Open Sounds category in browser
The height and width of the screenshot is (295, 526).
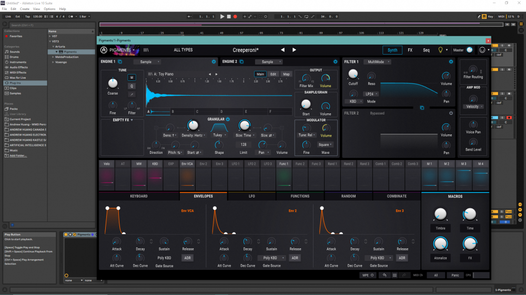pos(14,52)
